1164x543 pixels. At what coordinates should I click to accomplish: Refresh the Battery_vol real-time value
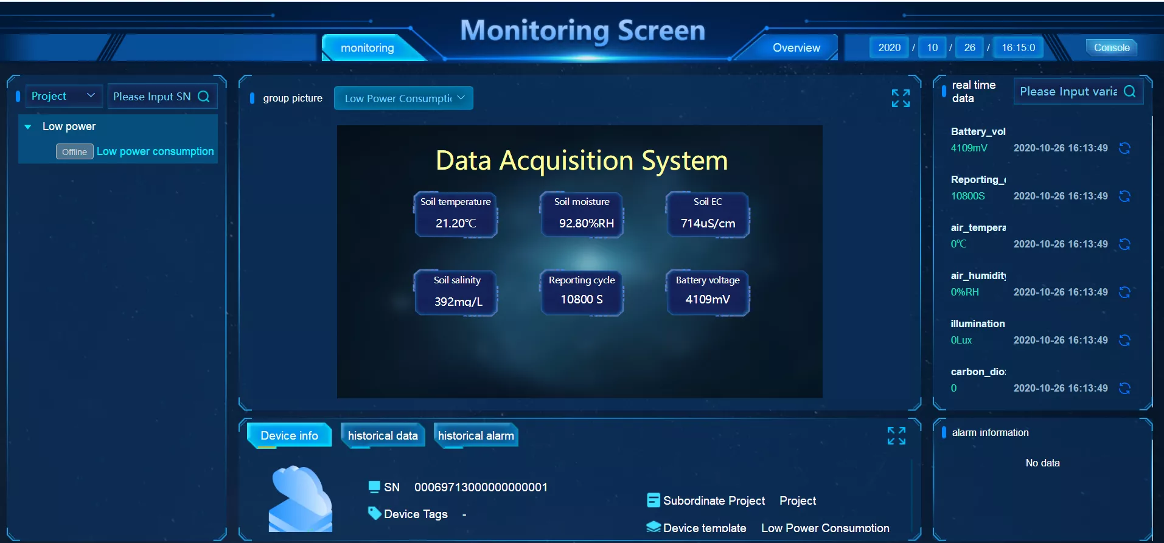point(1124,148)
